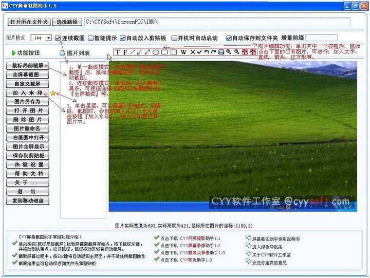Image resolution: width=370 pixels, height=278 pixels.
Task: Click the 退出 exit button
Action: point(27,191)
